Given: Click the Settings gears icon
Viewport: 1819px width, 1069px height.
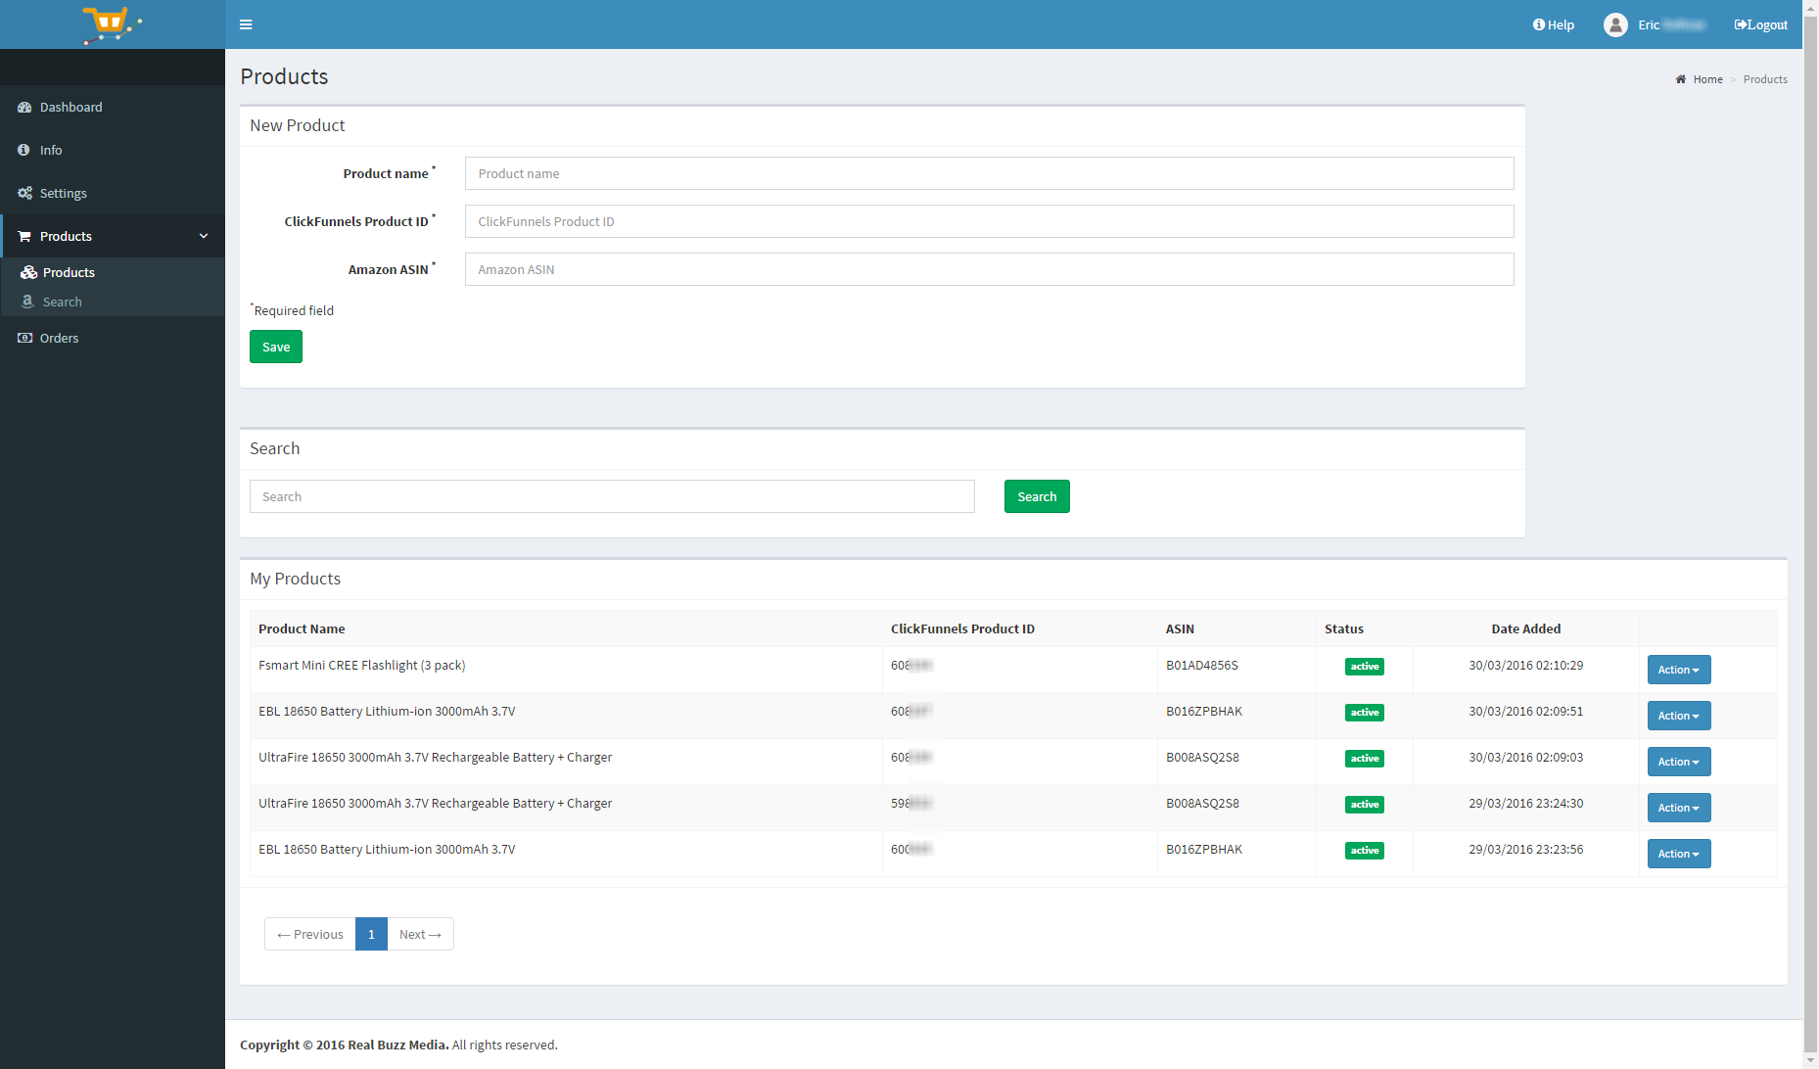Looking at the screenshot, I should pos(24,193).
